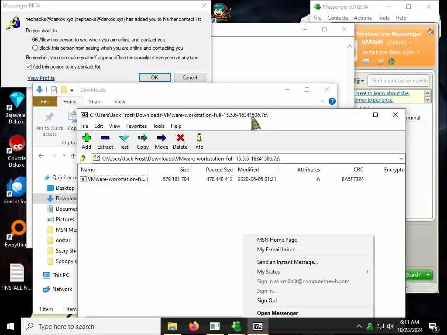447x335 pixels.
Task: Open the Action Center notifications icon
Action: [433, 327]
